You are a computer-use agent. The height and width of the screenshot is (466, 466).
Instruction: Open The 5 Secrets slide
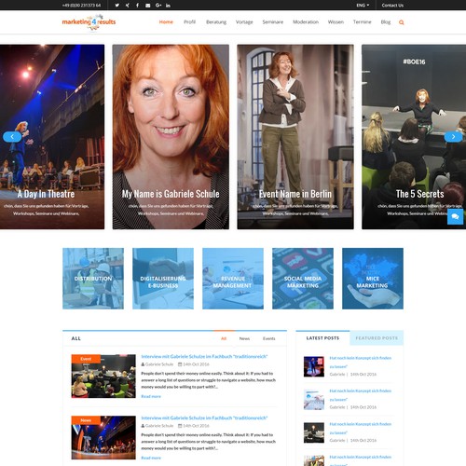click(x=414, y=137)
